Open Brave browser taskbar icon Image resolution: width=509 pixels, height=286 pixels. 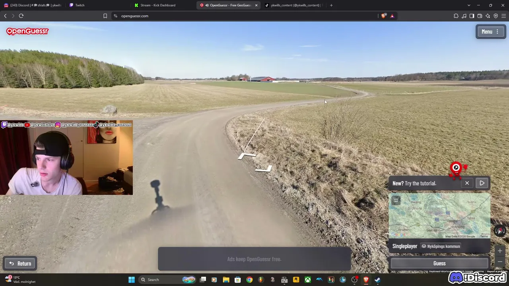click(x=366, y=280)
